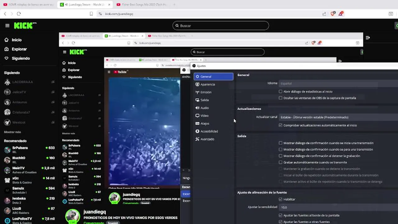
Task: Expand Mostrar más in following list
Action: pyautogui.click(x=12, y=132)
